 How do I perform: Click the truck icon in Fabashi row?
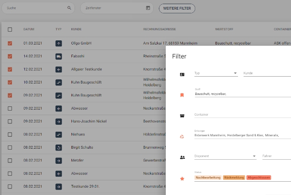coord(58,56)
